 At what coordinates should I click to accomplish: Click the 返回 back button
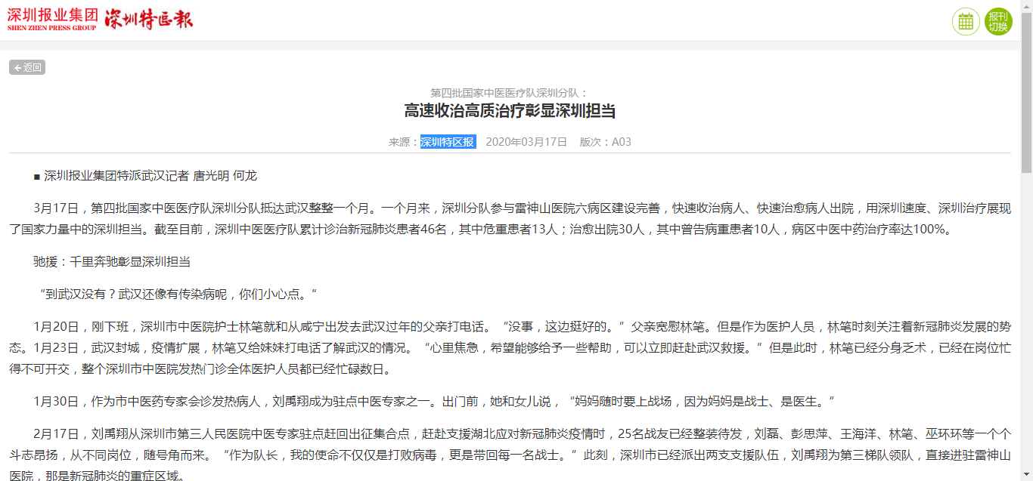(x=27, y=67)
